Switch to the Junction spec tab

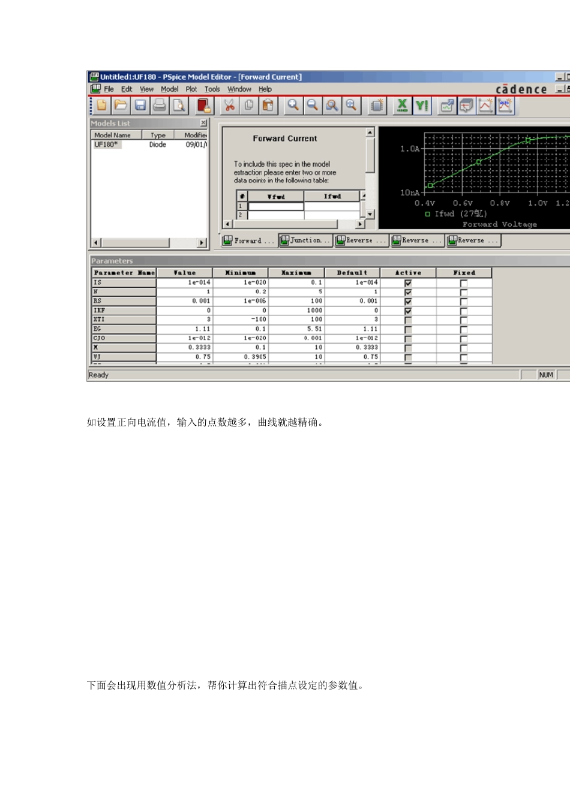coord(305,240)
